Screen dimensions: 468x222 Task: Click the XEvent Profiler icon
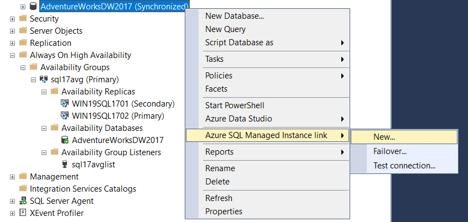[23, 213]
